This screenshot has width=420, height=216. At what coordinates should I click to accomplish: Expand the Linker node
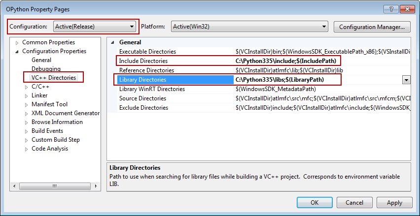[27, 96]
